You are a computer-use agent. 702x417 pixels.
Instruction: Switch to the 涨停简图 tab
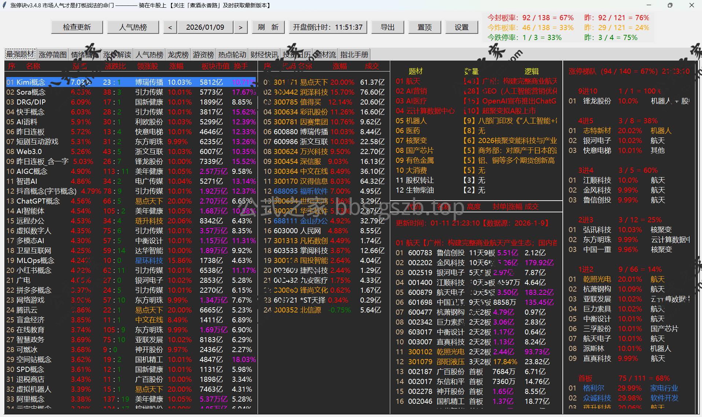click(x=53, y=55)
